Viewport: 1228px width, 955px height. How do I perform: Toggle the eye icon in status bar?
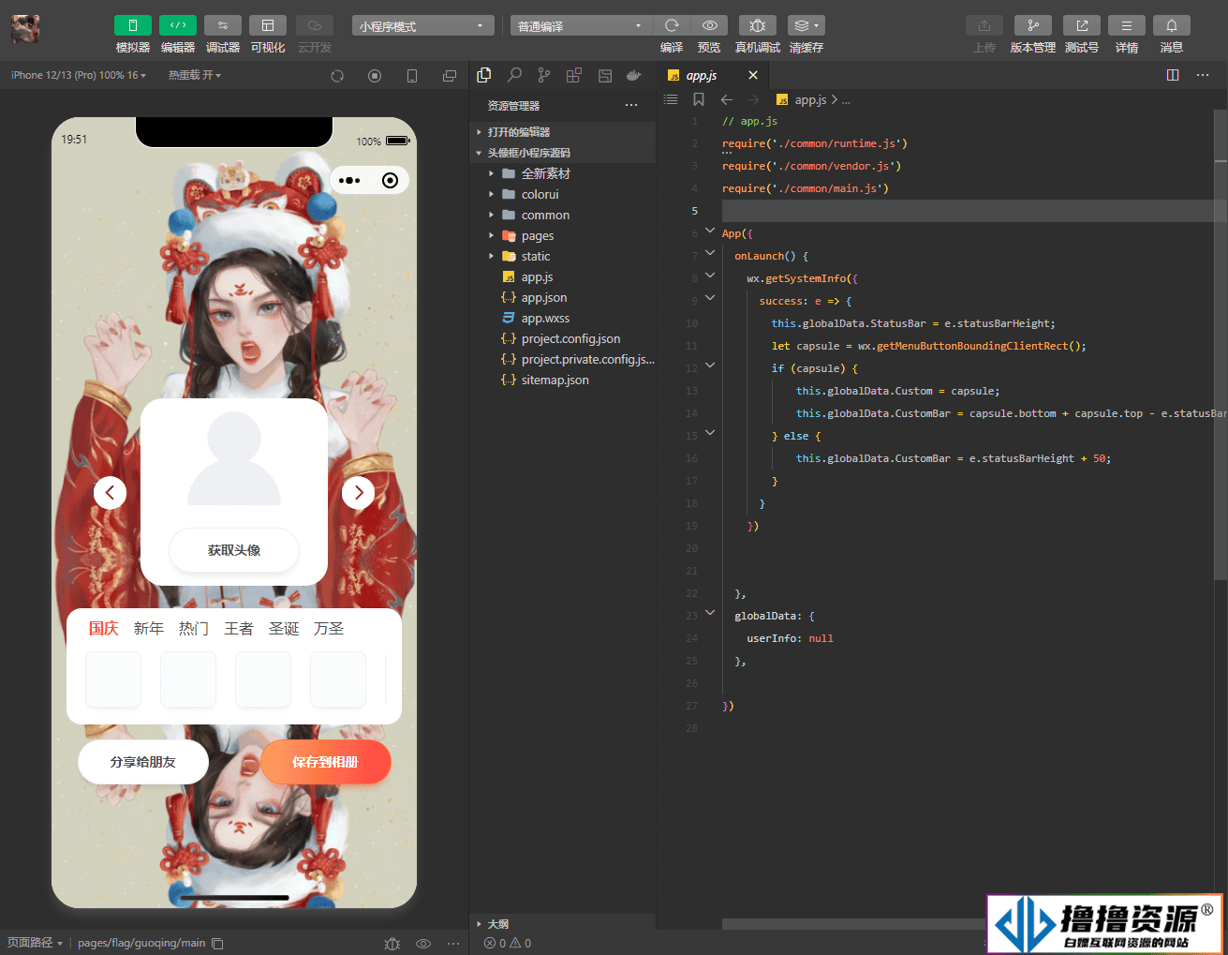point(423,943)
